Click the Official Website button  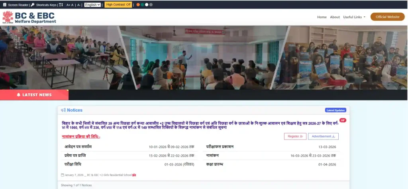387,17
